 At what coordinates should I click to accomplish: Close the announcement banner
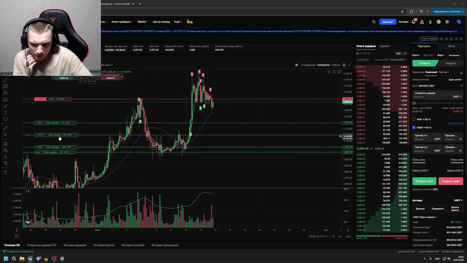(462, 31)
